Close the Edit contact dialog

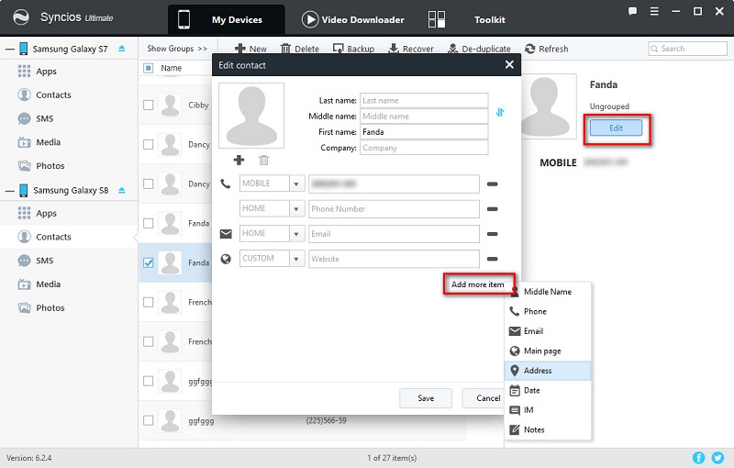[509, 64]
